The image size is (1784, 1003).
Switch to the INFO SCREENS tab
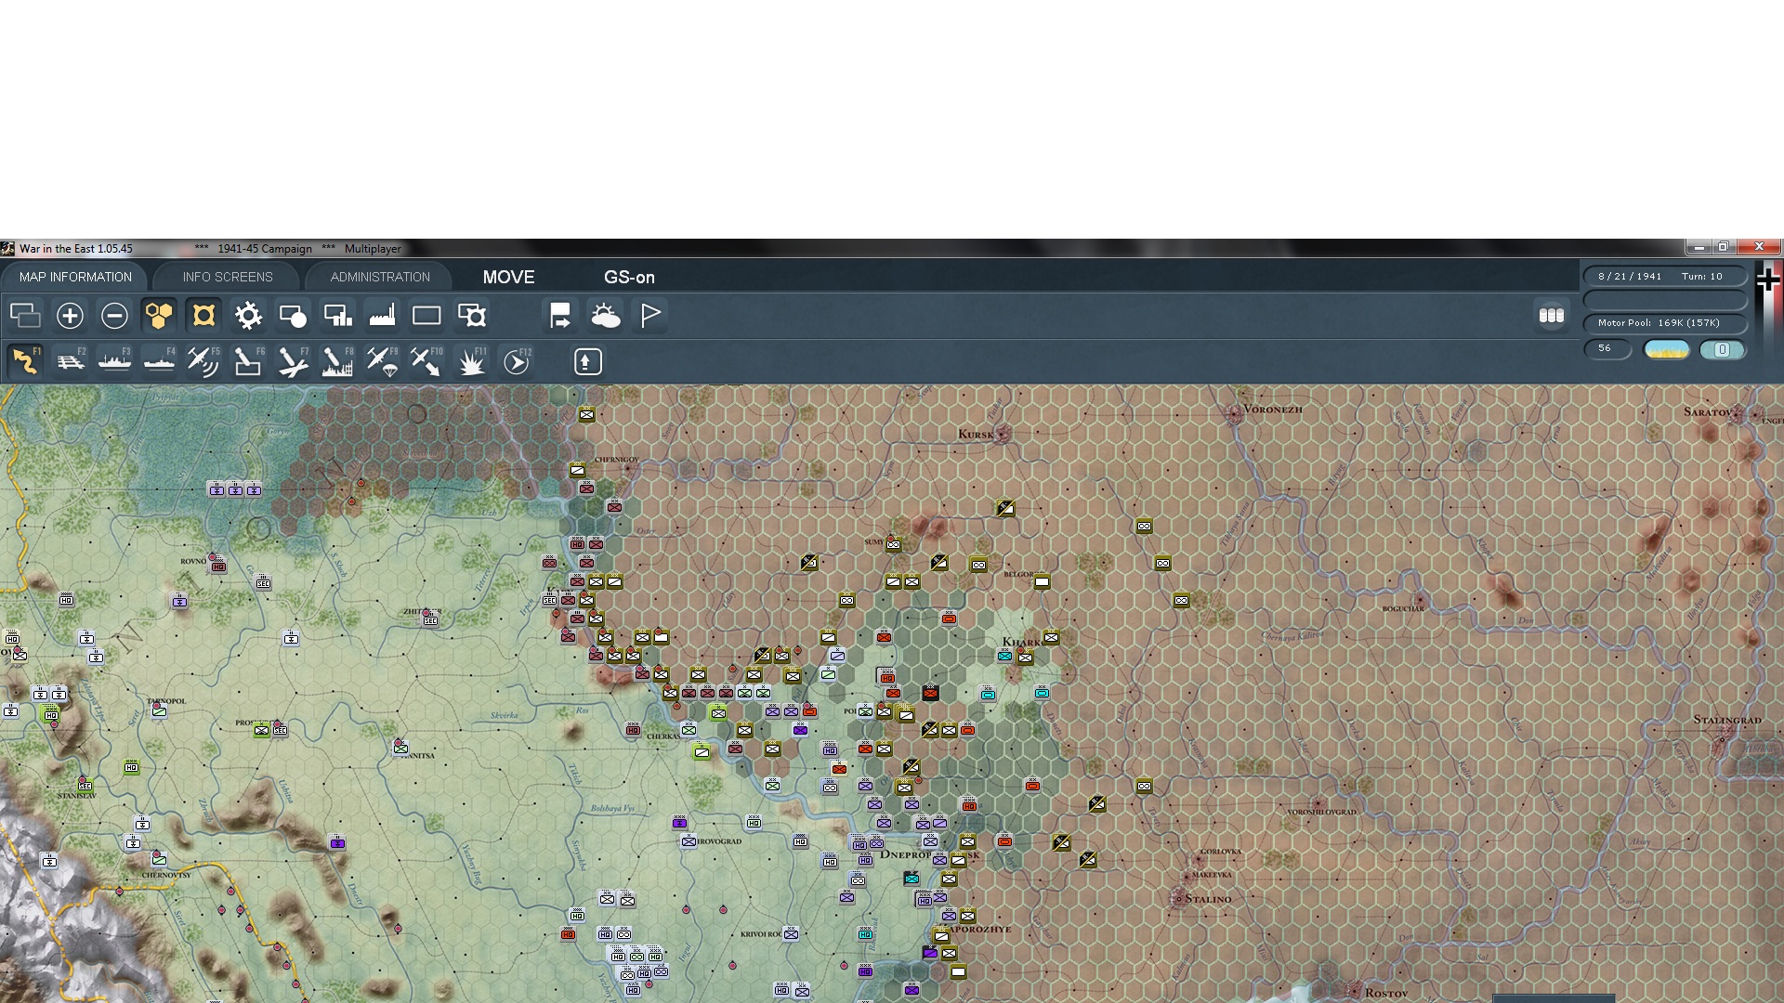(x=228, y=277)
